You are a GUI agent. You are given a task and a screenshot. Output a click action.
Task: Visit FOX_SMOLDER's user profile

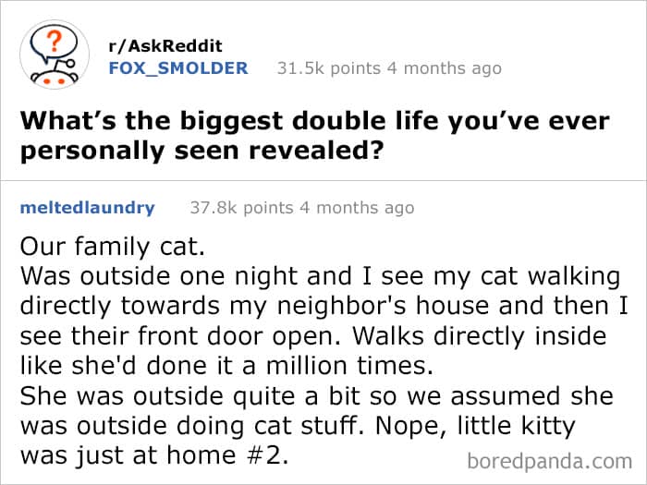coord(178,67)
